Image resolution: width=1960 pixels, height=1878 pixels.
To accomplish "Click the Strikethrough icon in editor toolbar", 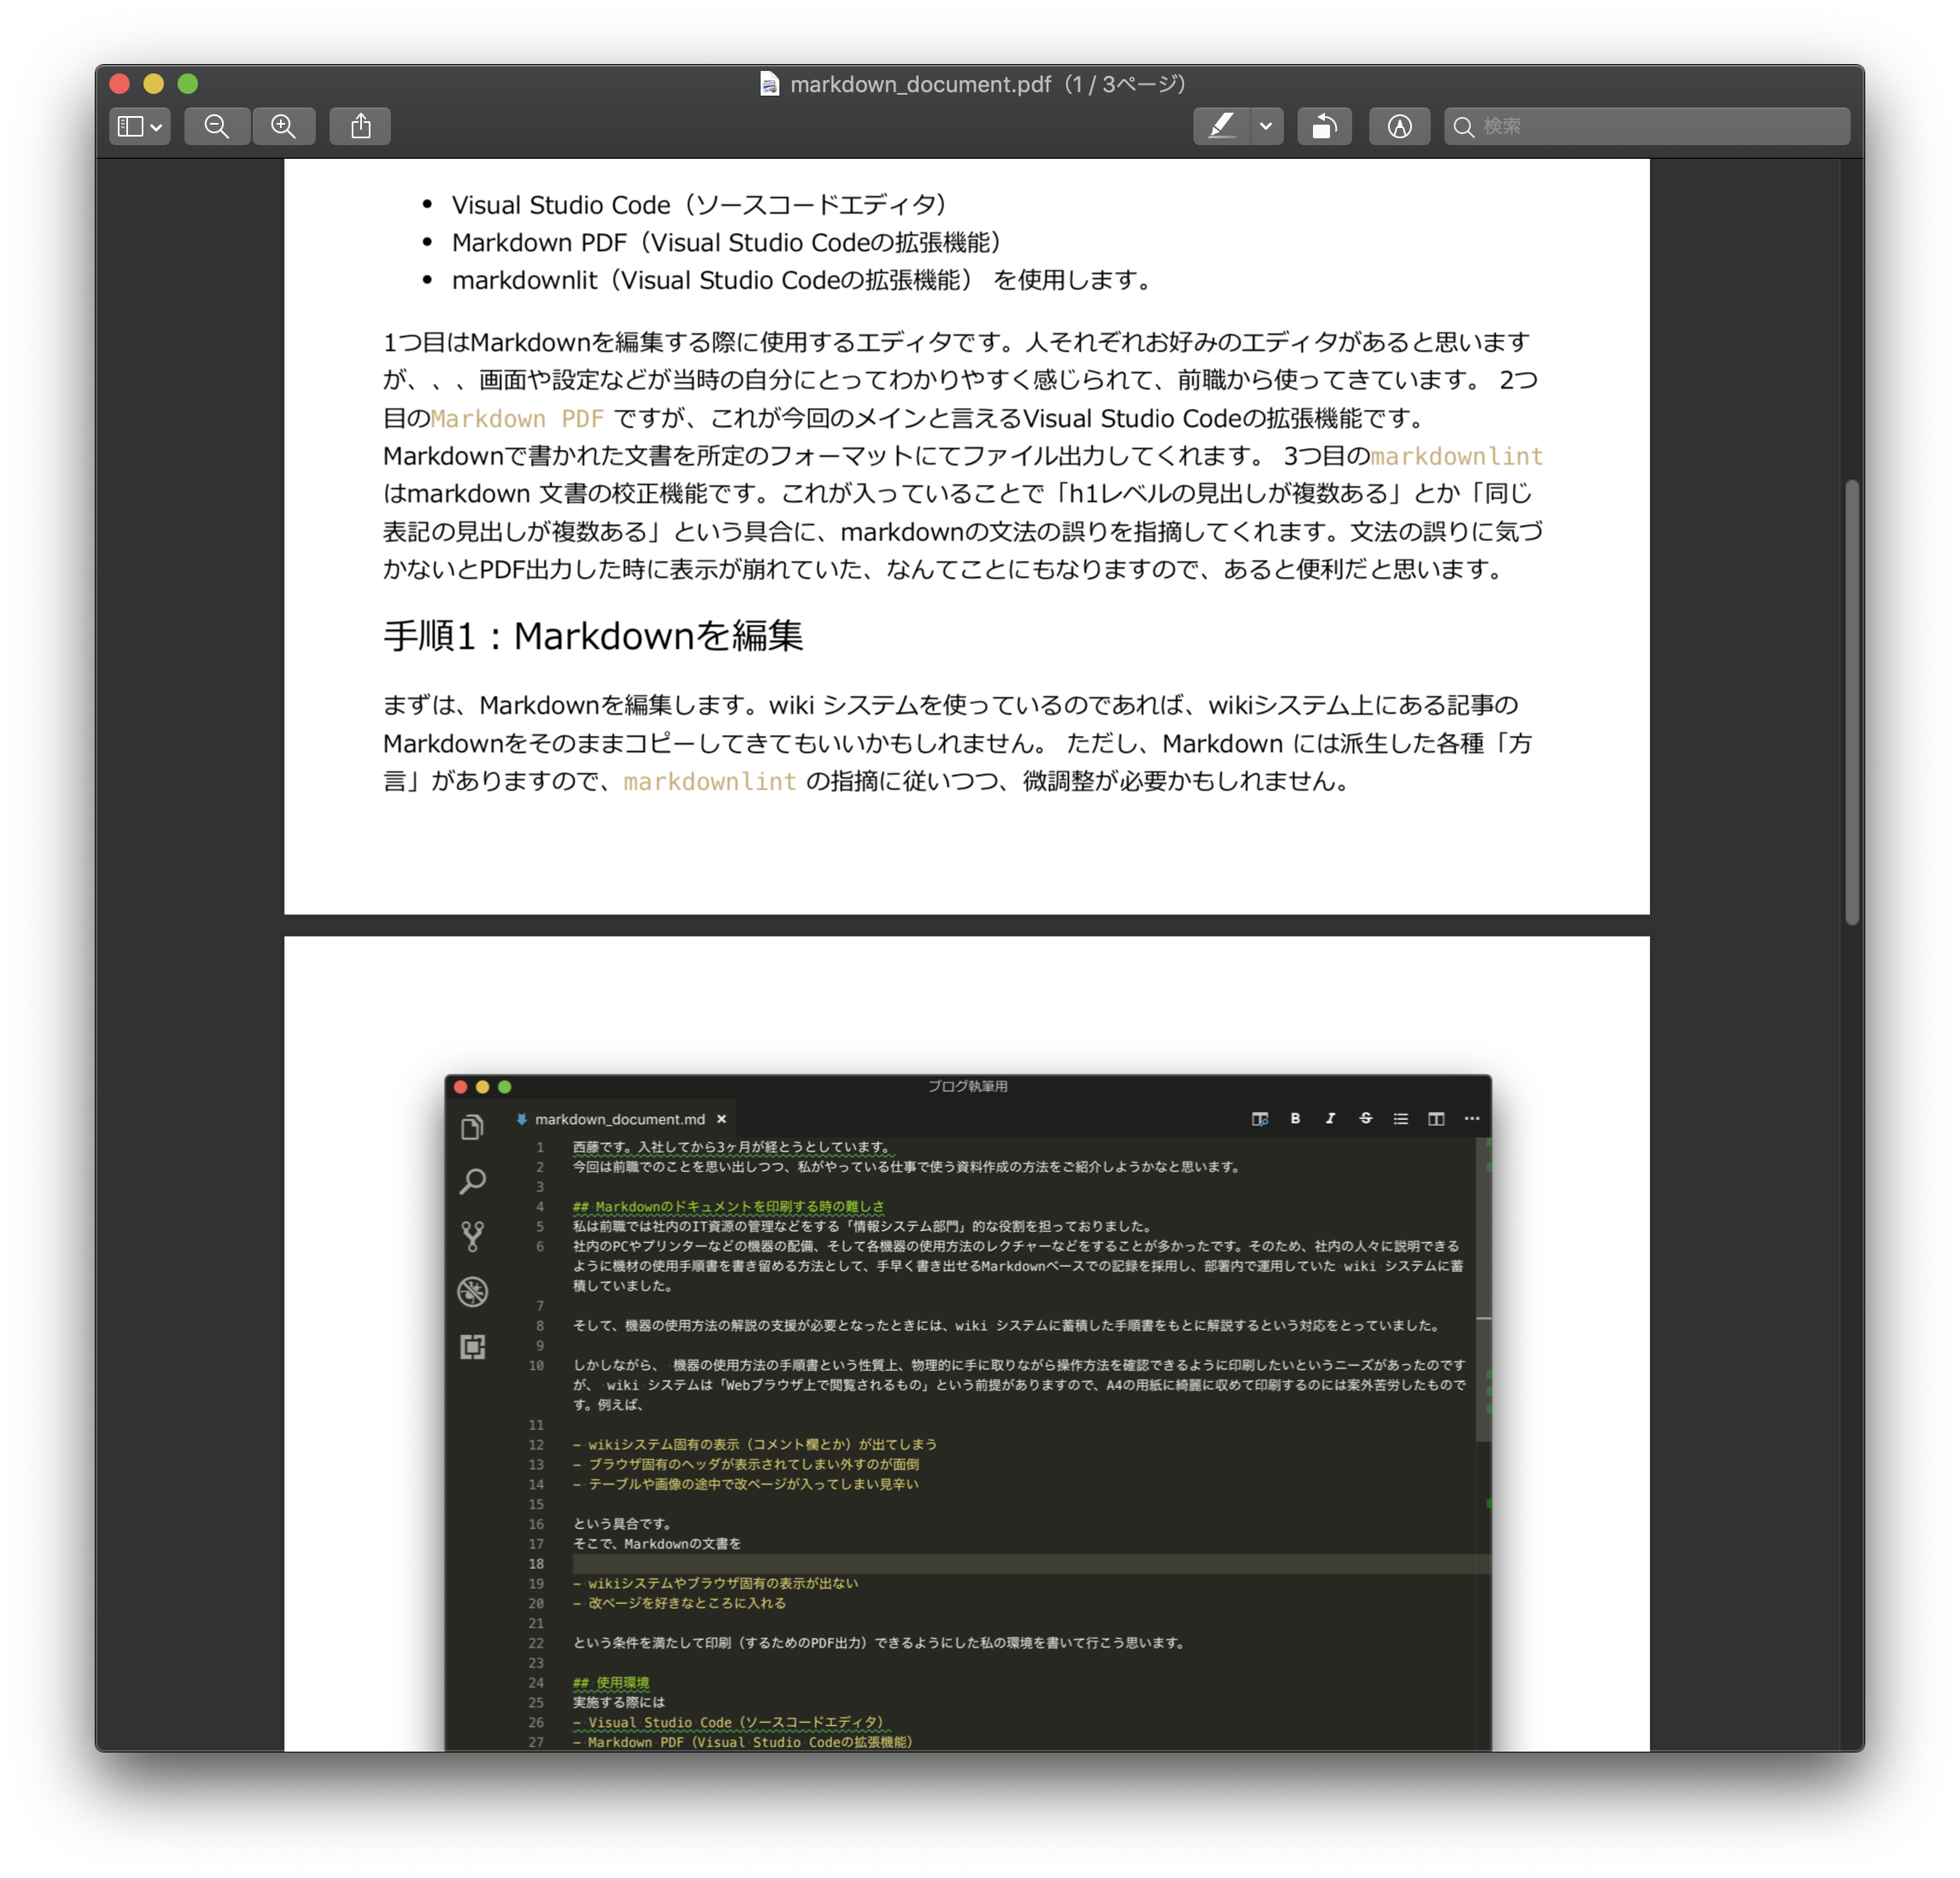I will (x=1365, y=1118).
